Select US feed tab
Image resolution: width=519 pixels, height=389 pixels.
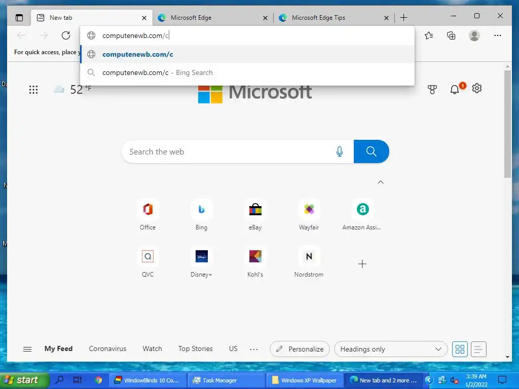pos(233,348)
